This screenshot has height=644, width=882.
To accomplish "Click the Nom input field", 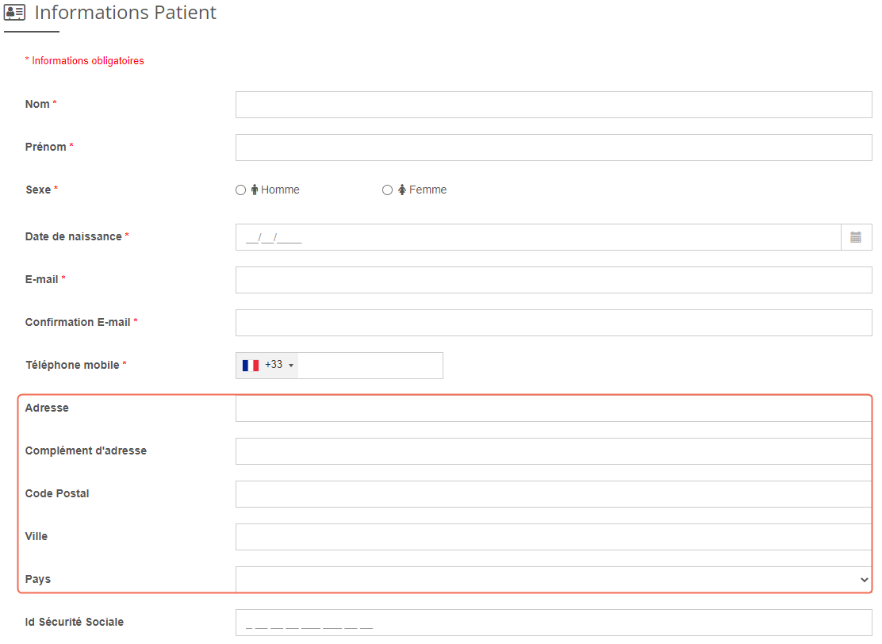I will (x=553, y=105).
